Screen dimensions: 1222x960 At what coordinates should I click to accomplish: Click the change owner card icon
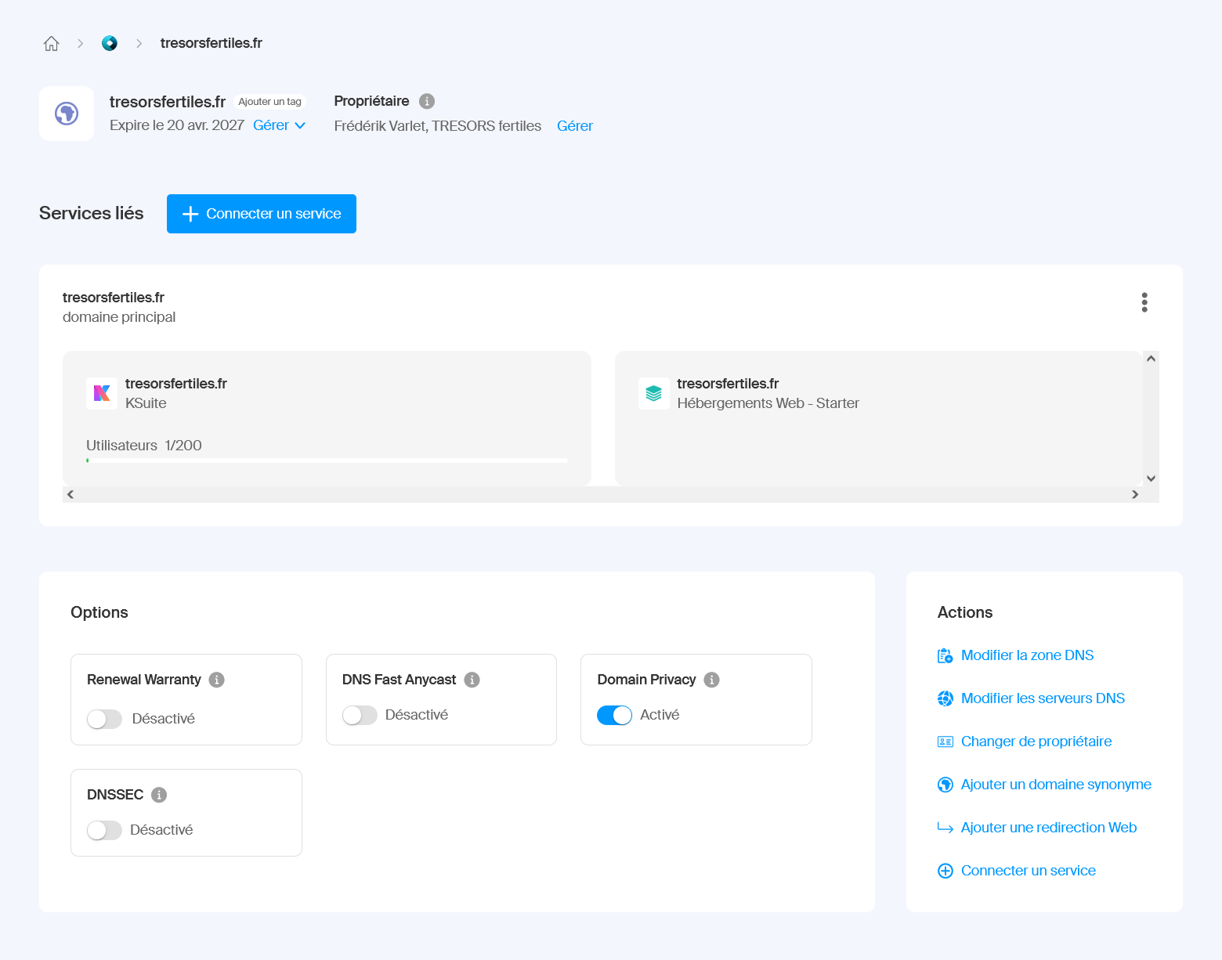(945, 742)
